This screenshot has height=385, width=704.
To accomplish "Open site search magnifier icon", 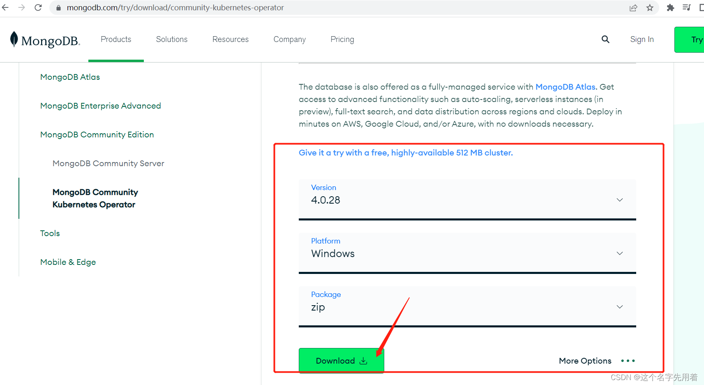I will [x=605, y=39].
